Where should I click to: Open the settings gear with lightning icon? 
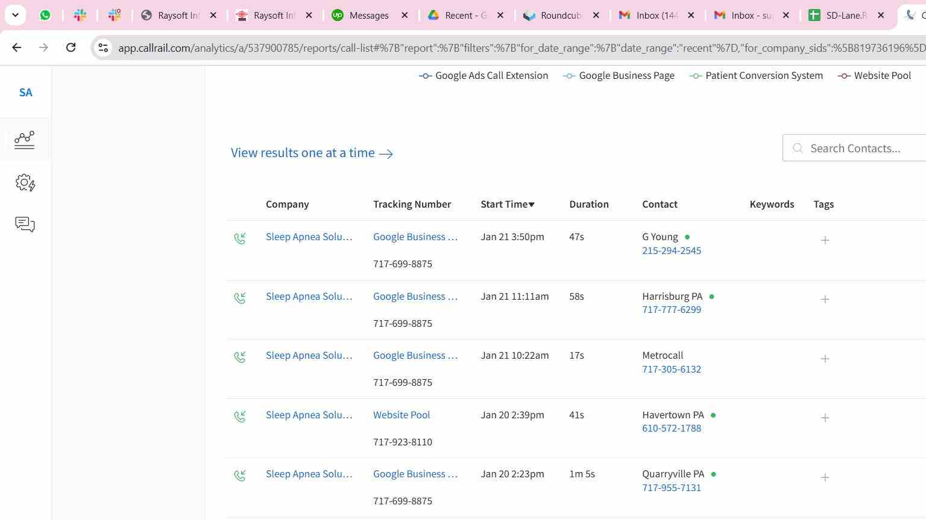25,183
